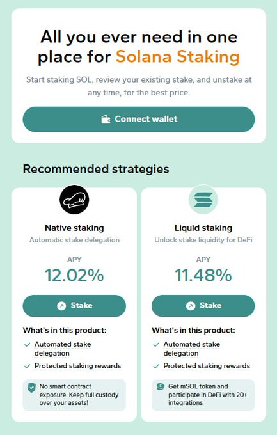The height and width of the screenshot is (435, 277).
Task: Click the 'Get mSOL token' info box
Action: 203,395
